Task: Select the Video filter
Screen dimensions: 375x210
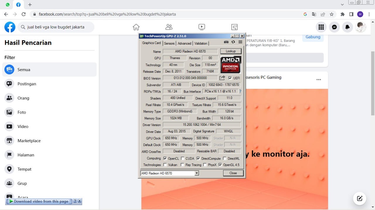Action: 50,126
